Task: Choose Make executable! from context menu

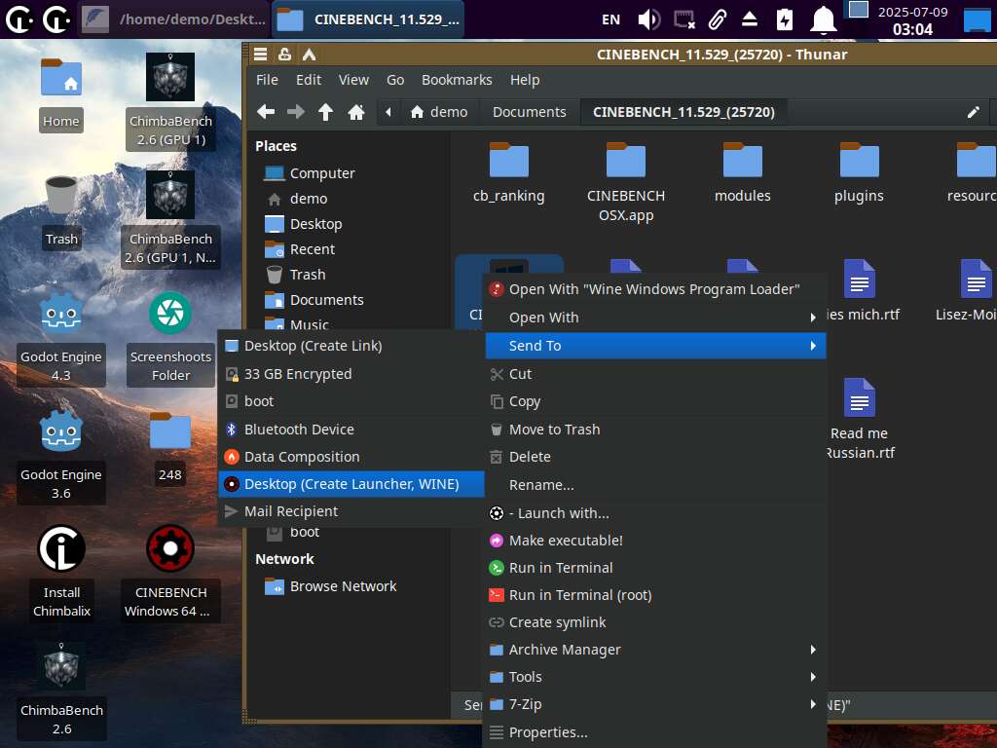Action: click(x=565, y=541)
